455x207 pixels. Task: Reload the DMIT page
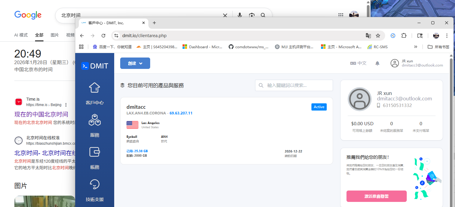point(103,36)
